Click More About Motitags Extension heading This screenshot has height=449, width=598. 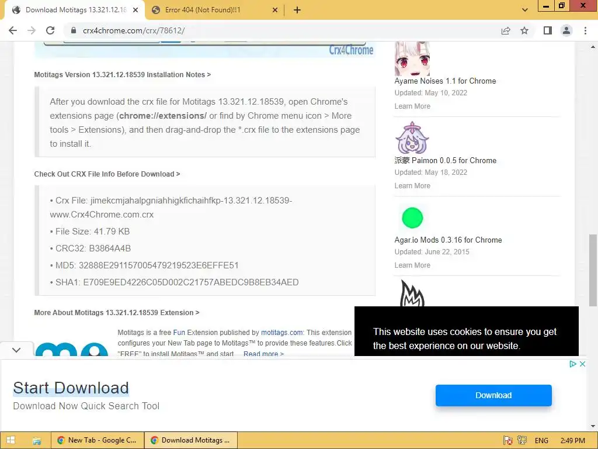(117, 312)
